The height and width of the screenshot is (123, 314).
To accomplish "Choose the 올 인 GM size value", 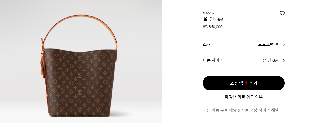I will coord(271,60).
